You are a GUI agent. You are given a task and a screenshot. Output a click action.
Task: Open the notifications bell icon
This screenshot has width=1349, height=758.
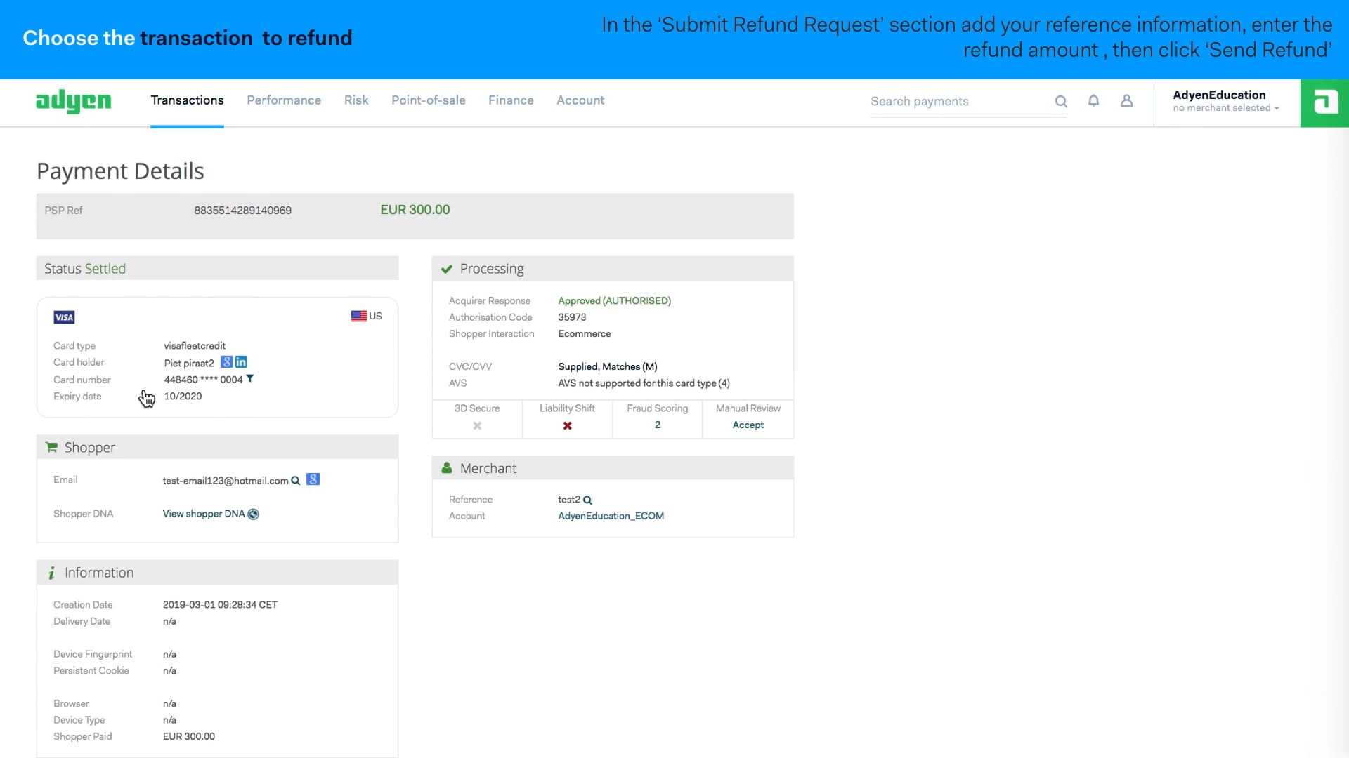point(1093,100)
